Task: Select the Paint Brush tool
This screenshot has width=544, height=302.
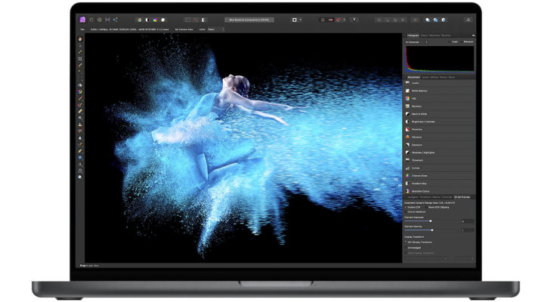Action: [80, 98]
